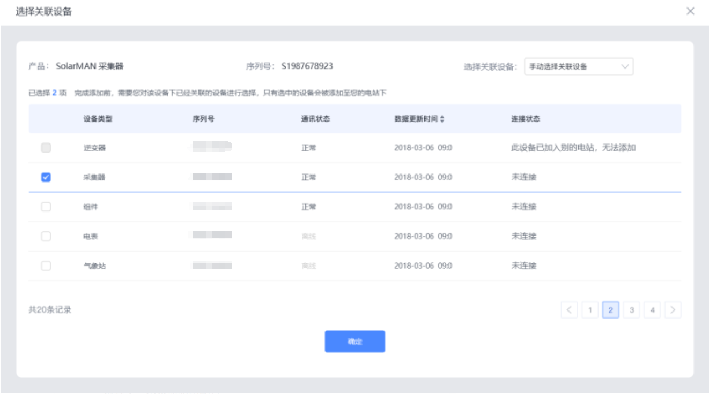The image size is (709, 394).
Task: Jump to page 4 of records
Action: (652, 310)
